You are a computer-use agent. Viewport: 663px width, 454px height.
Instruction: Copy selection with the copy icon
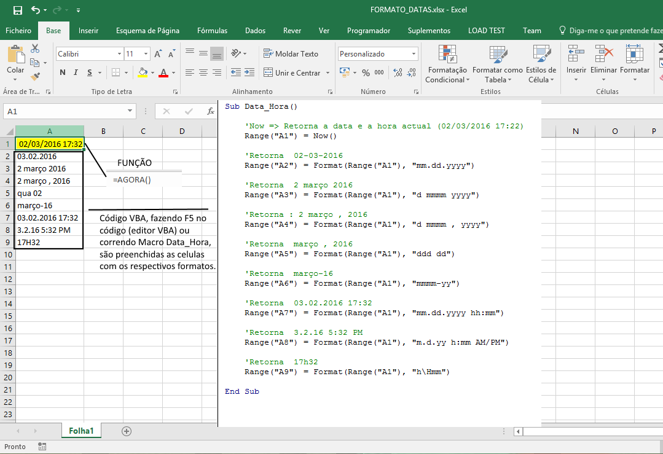point(35,63)
